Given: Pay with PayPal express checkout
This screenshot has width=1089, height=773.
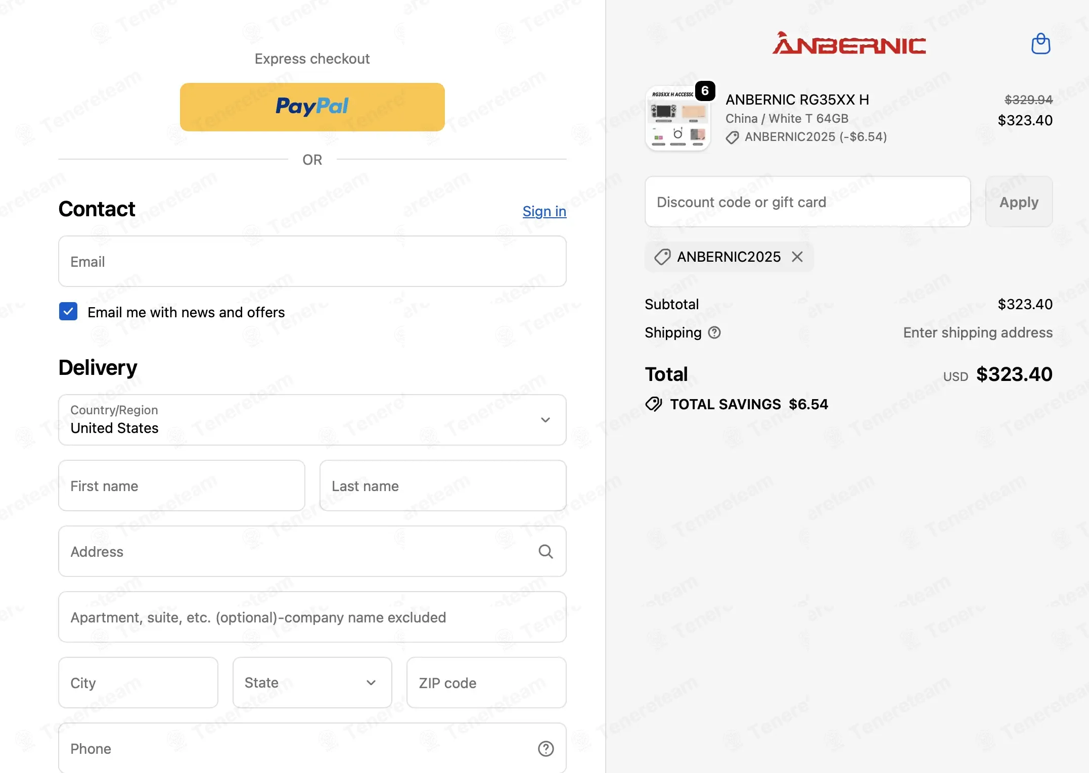Looking at the screenshot, I should coord(312,107).
